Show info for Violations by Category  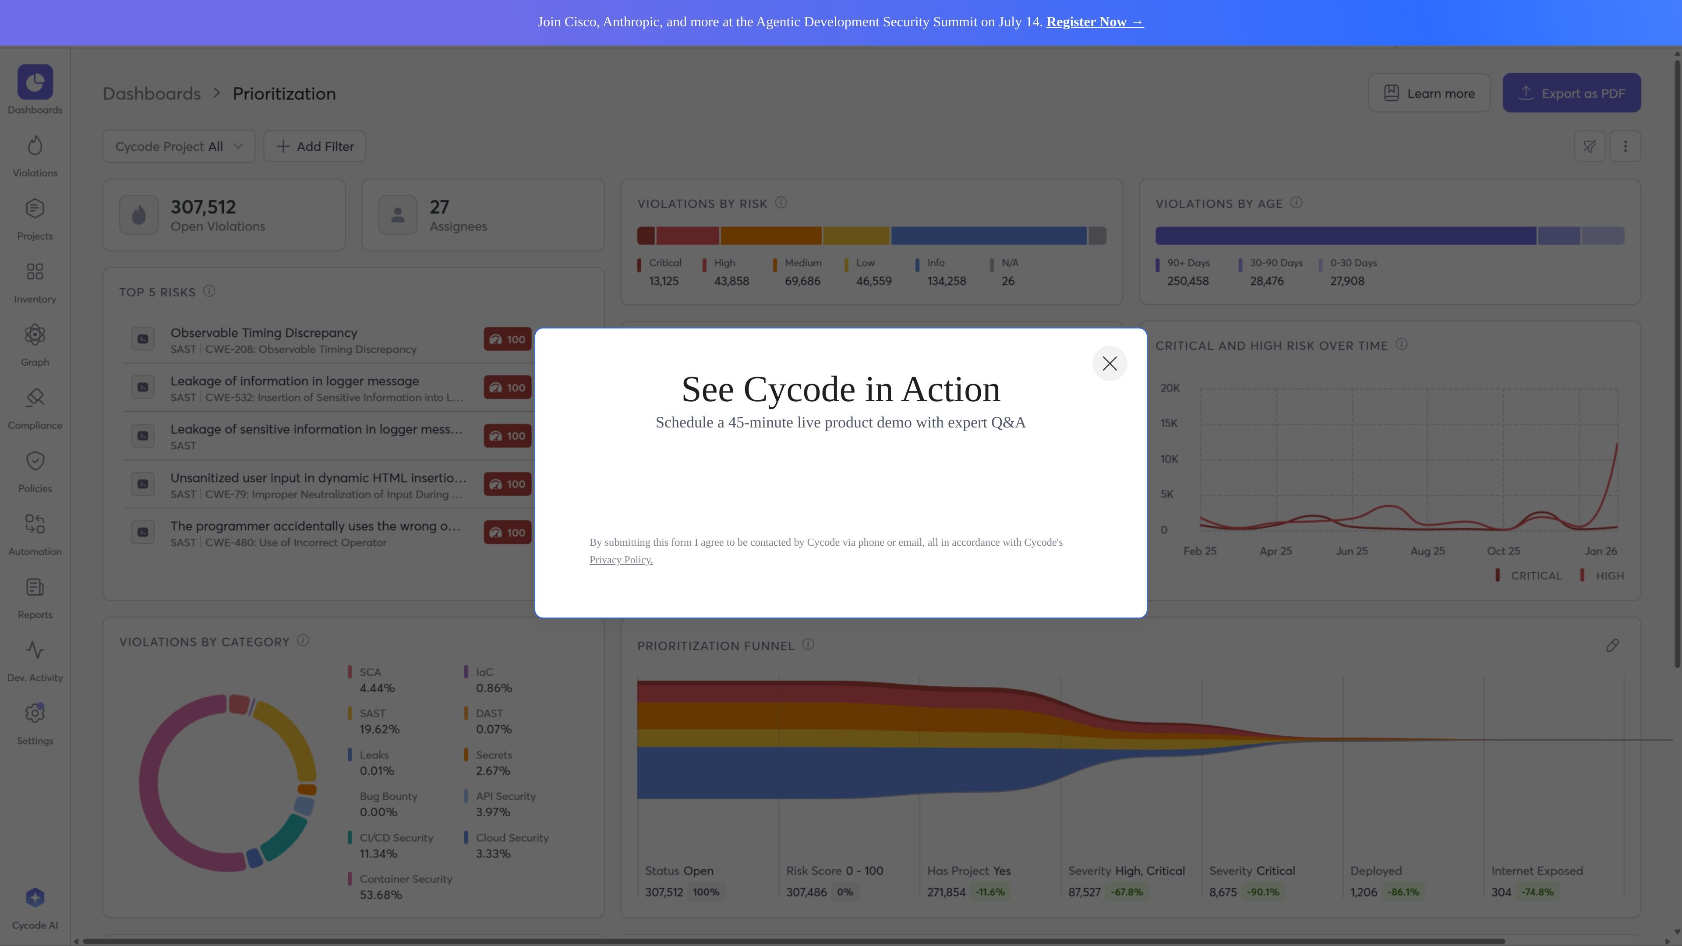[x=303, y=640]
